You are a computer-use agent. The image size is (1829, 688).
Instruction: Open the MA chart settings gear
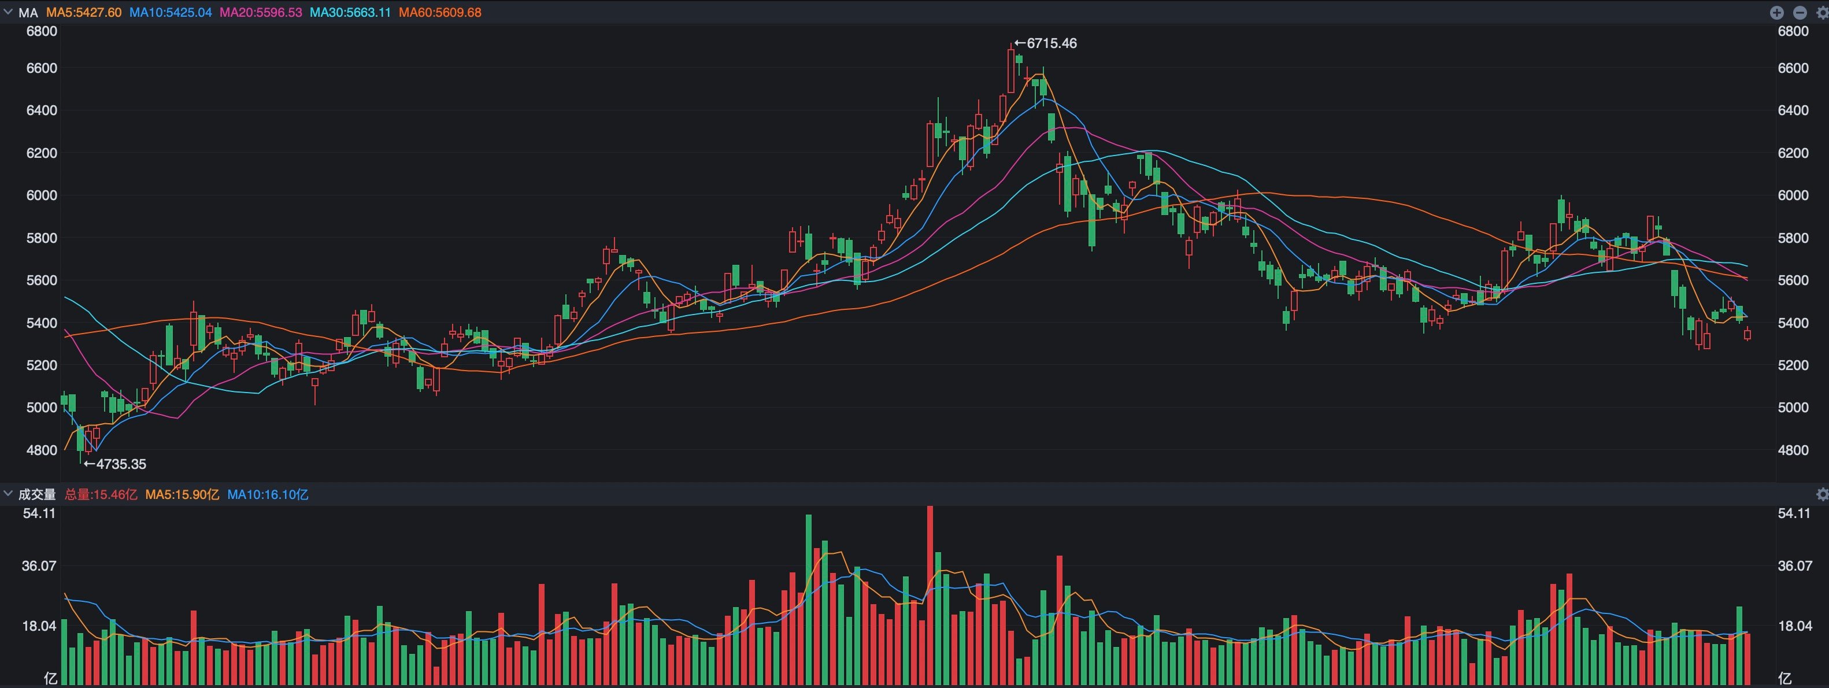(1822, 13)
